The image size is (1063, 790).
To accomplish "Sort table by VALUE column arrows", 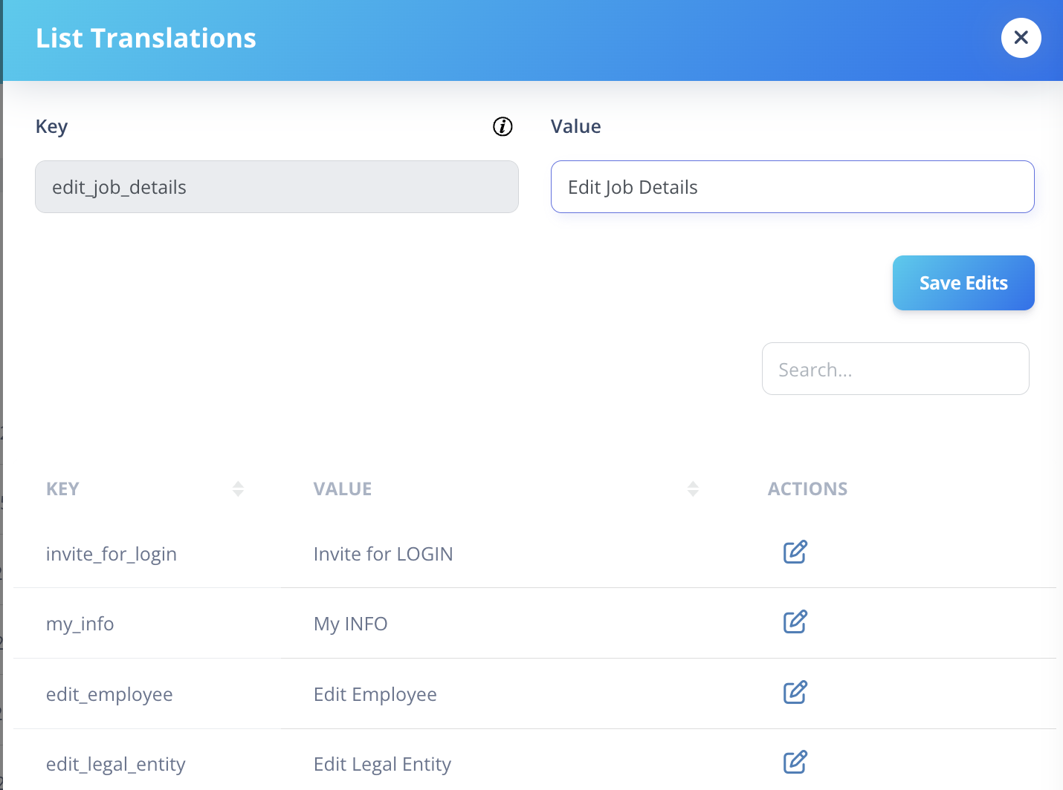I will 693,489.
